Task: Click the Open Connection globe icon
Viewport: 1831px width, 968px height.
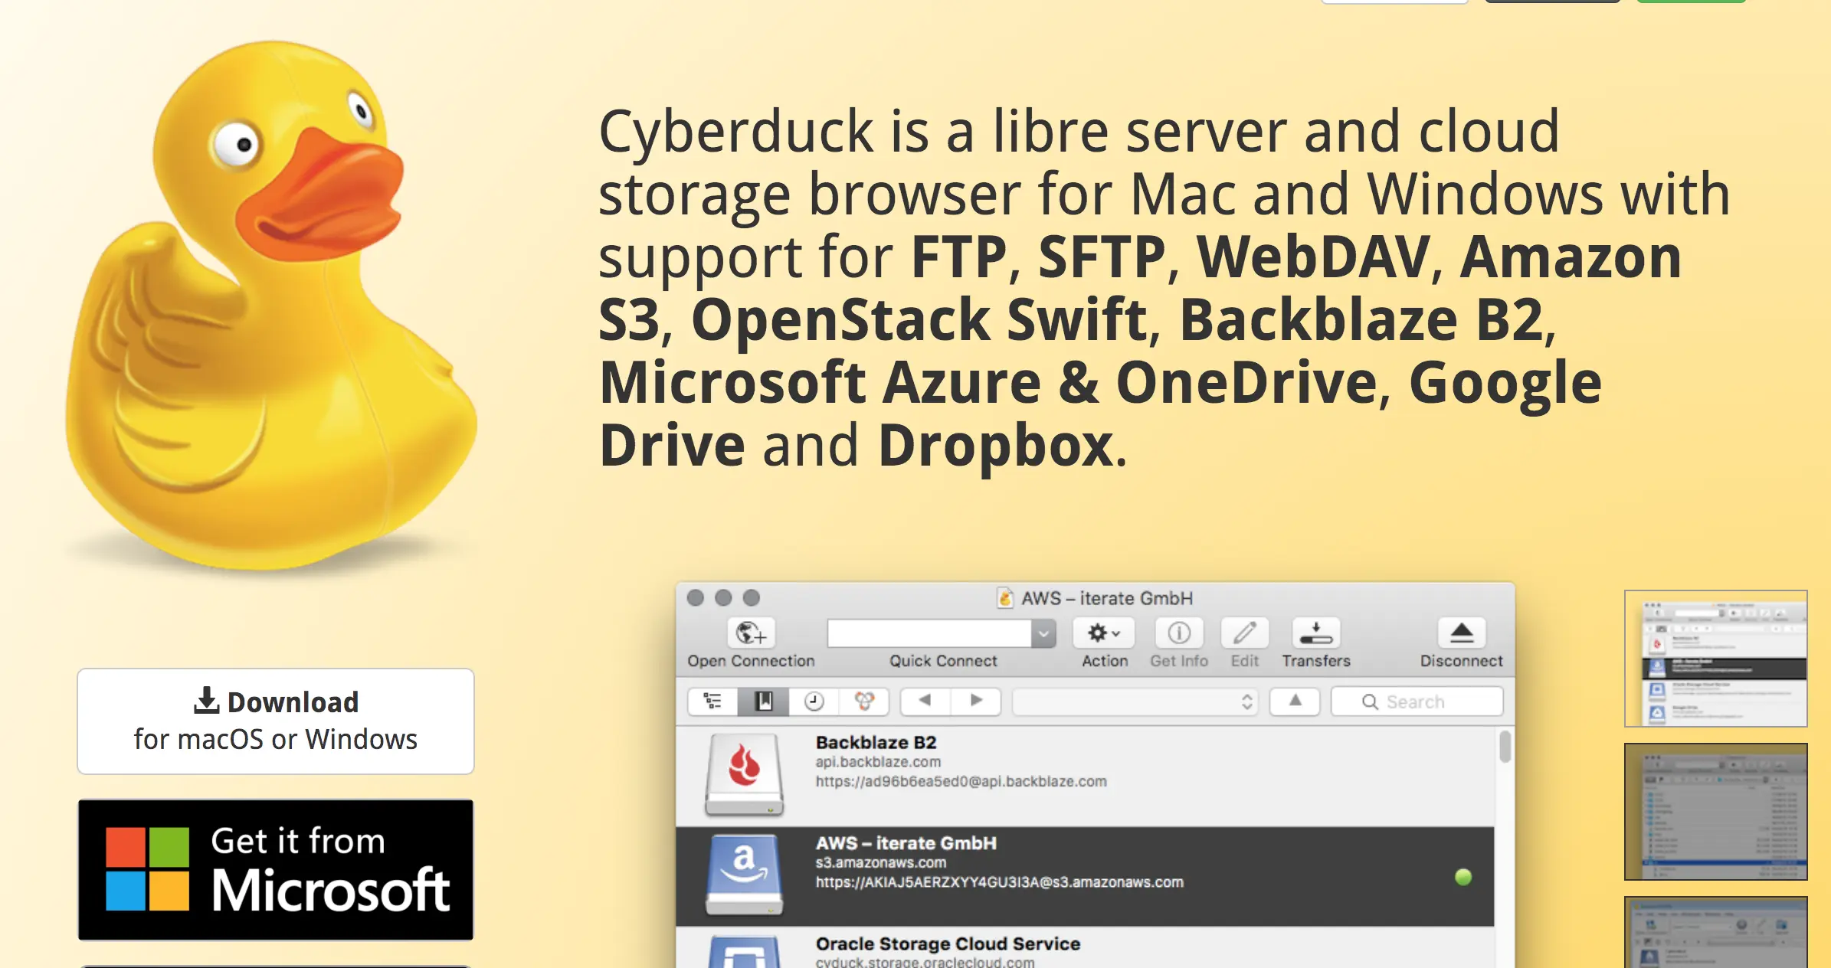Action: click(751, 633)
